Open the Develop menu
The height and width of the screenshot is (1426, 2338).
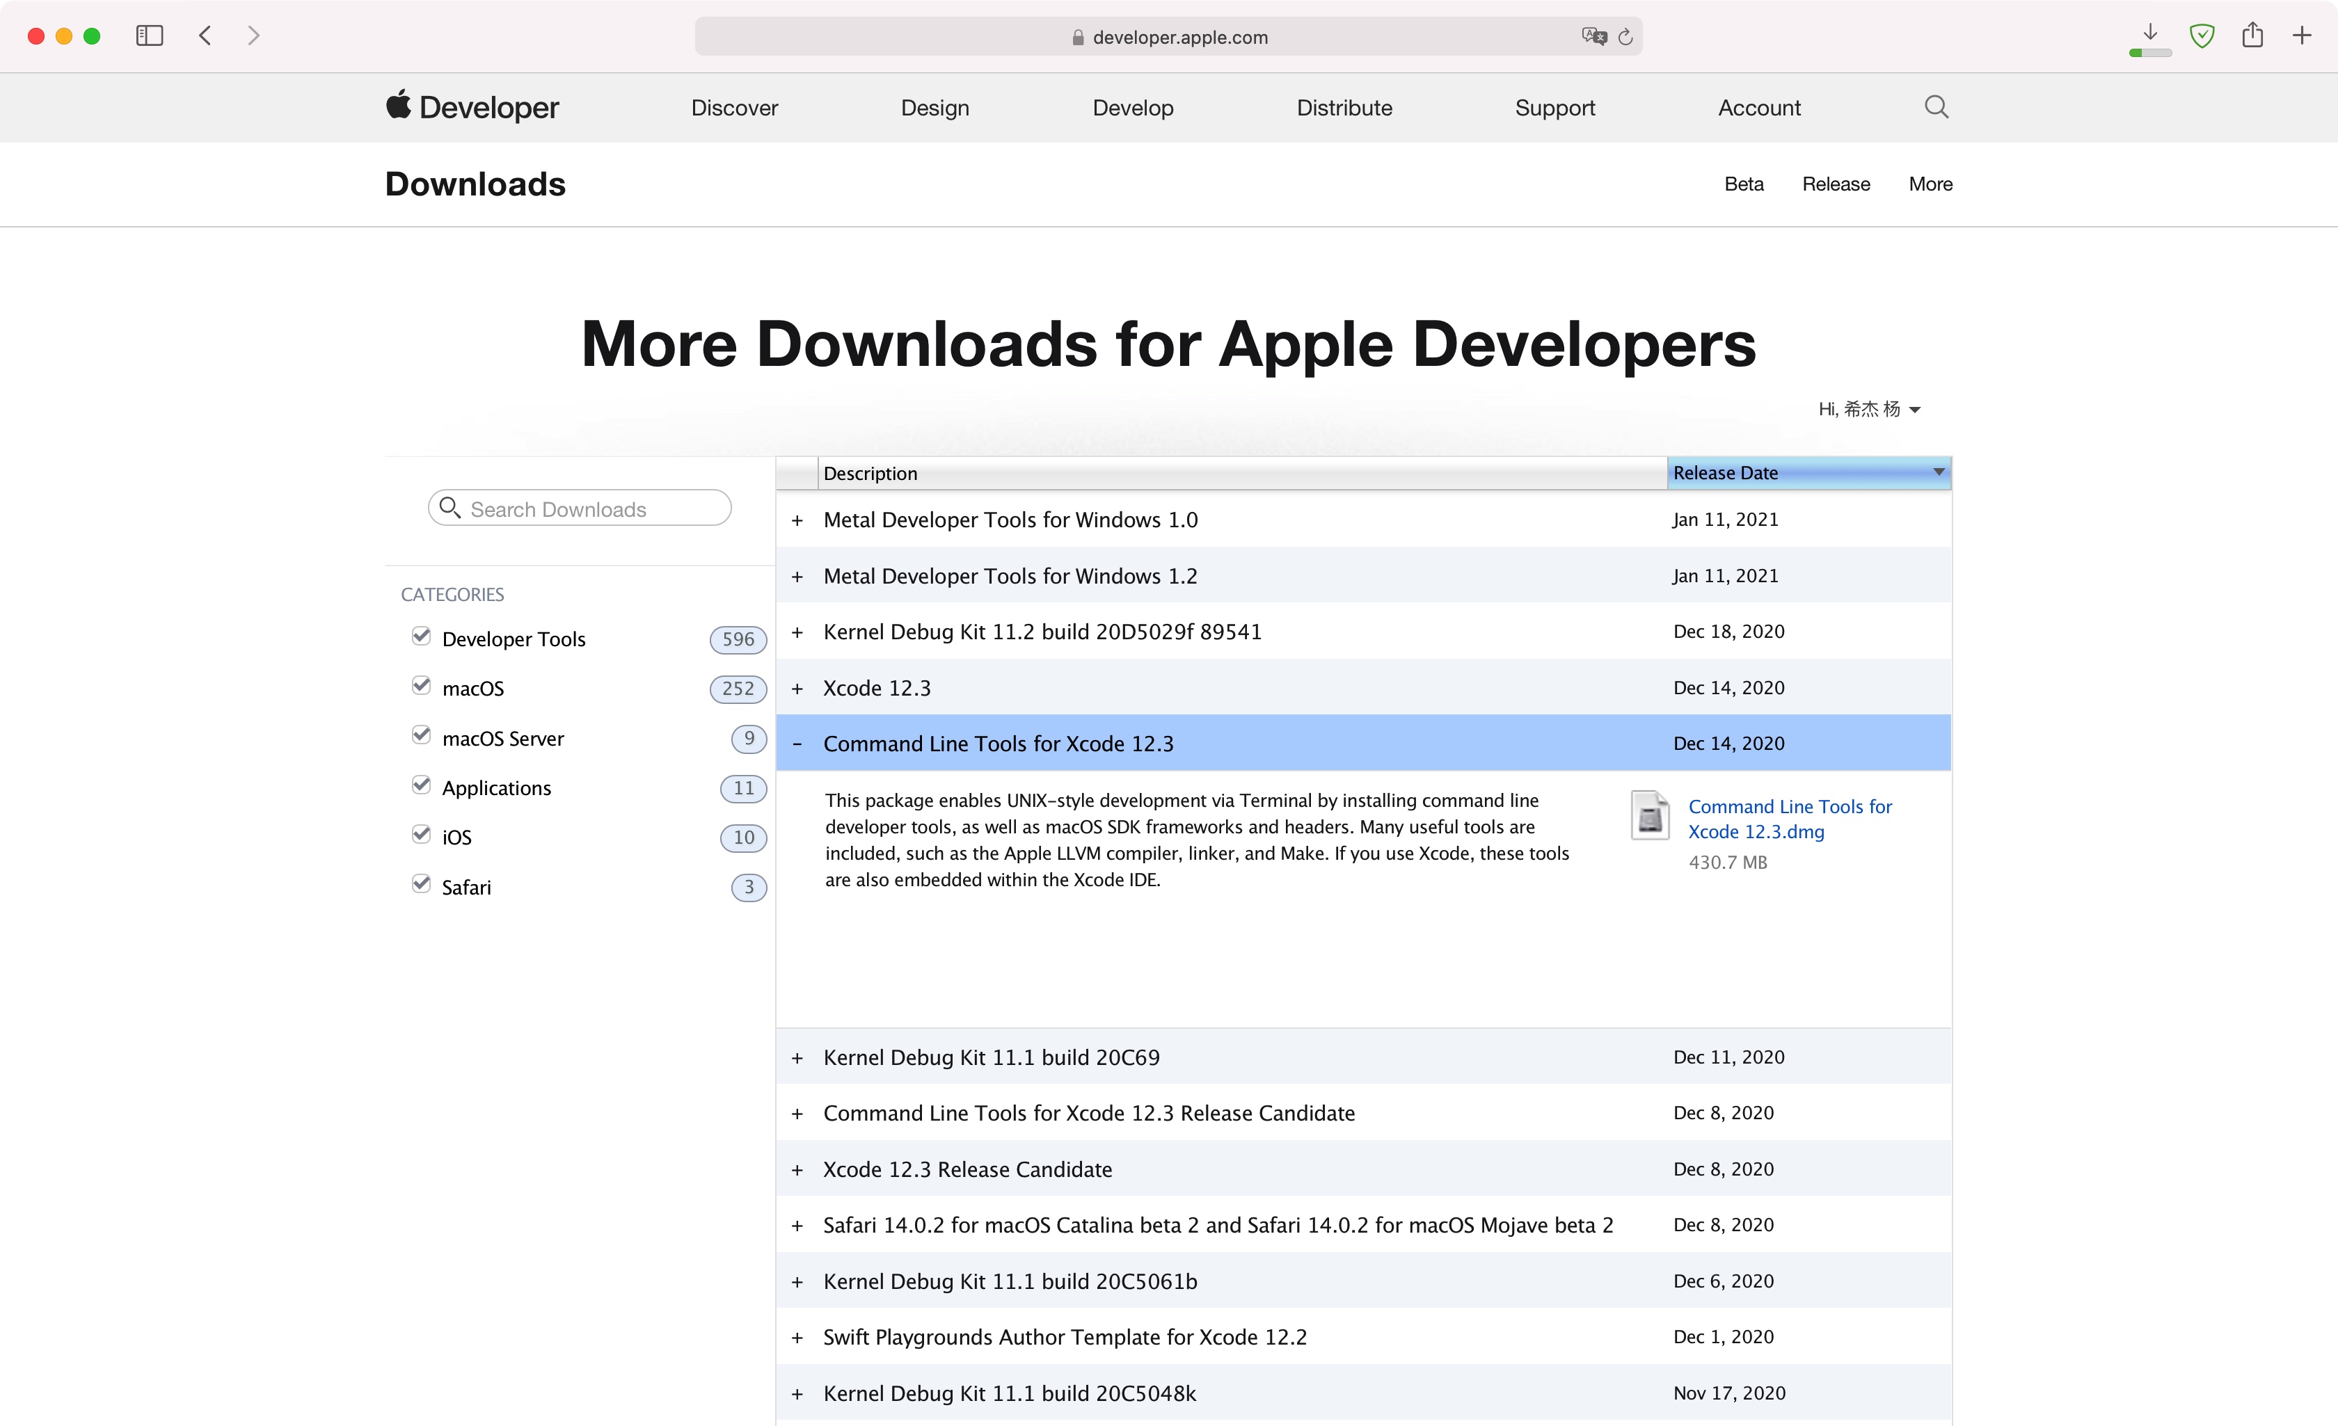tap(1133, 107)
